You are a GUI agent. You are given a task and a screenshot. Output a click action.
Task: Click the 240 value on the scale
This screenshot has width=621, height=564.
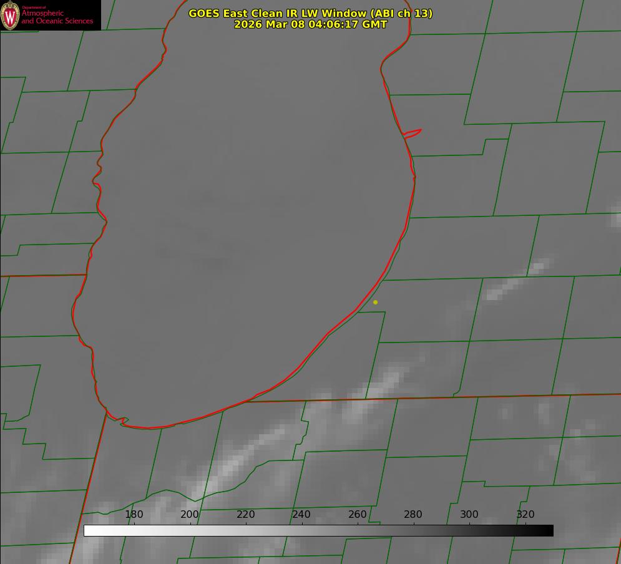pos(301,514)
